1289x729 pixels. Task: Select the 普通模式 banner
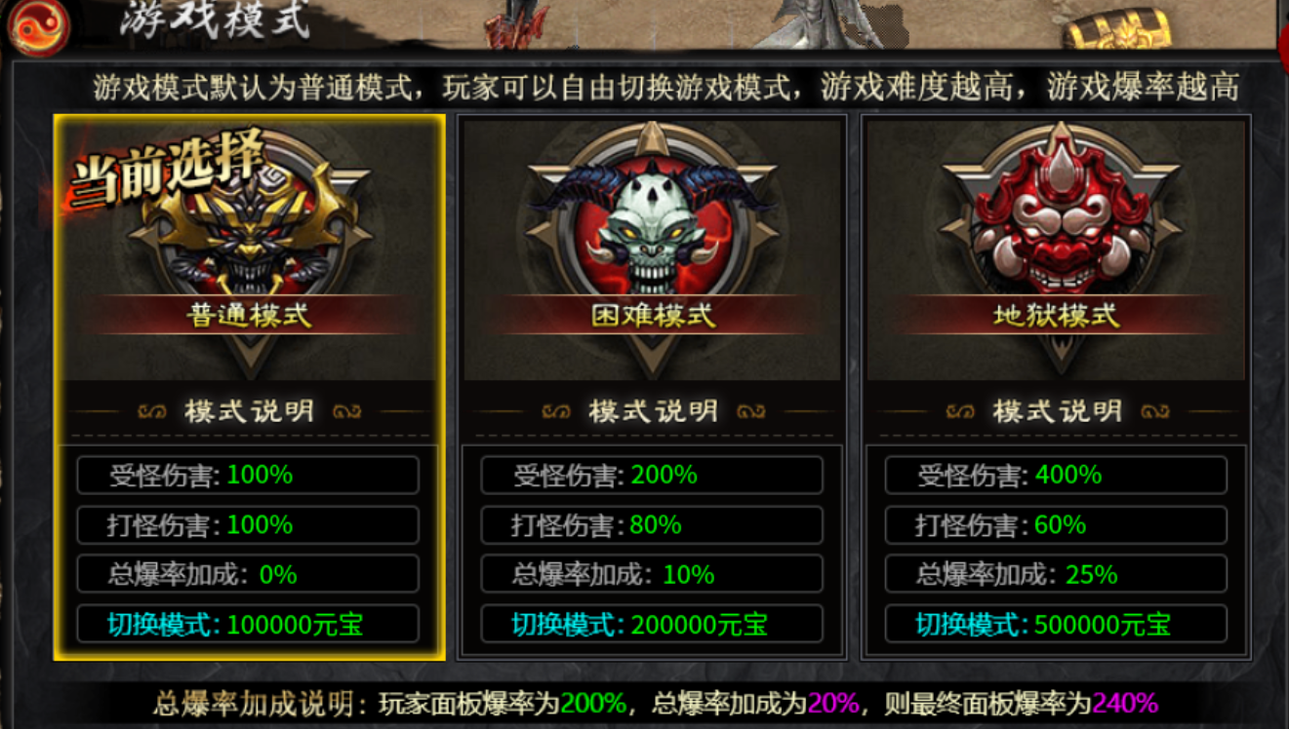tap(249, 315)
